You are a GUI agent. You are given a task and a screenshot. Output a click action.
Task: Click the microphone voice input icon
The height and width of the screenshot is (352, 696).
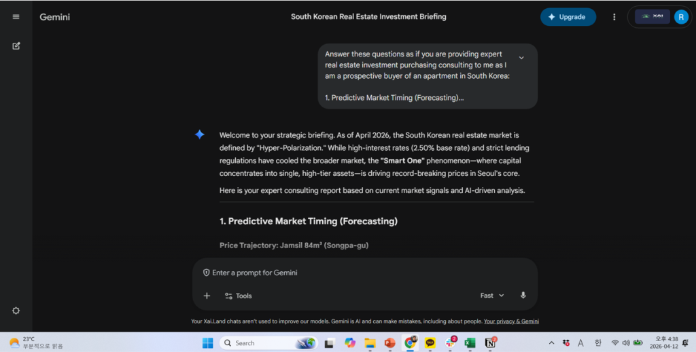pyautogui.click(x=523, y=296)
